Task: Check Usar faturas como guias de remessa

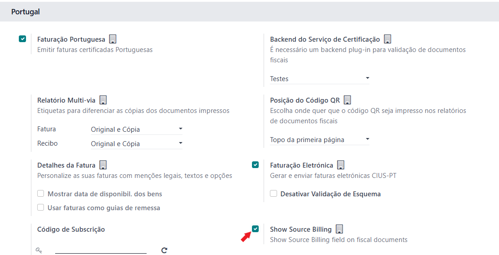Action: pos(41,208)
